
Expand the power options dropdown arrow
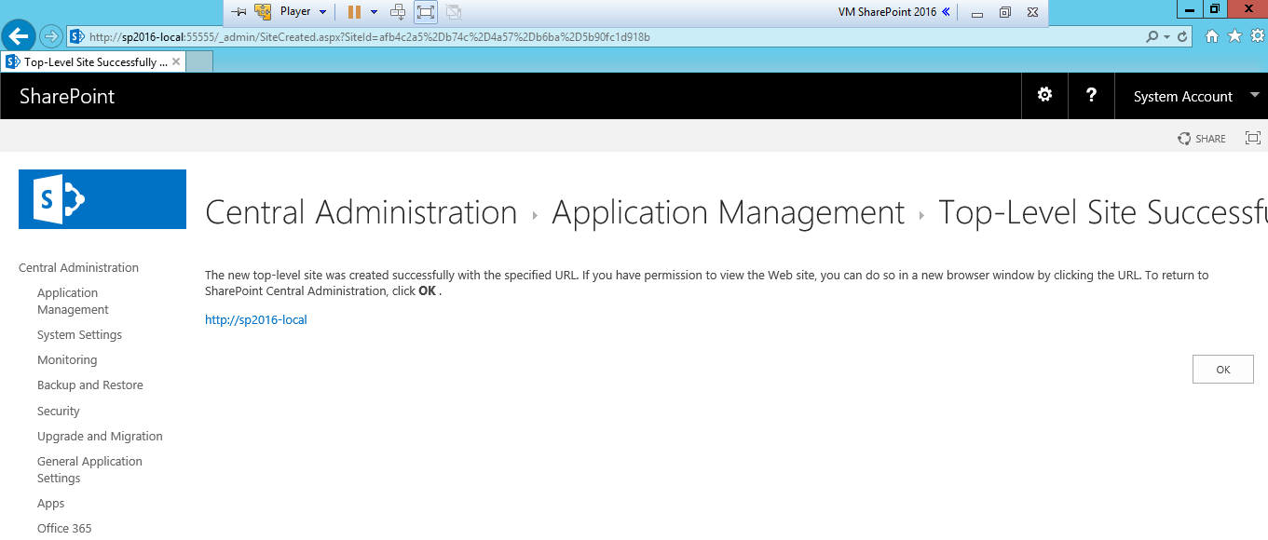375,12
